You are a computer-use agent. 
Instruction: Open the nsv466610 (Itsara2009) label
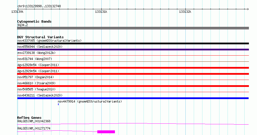(x=36, y=83)
